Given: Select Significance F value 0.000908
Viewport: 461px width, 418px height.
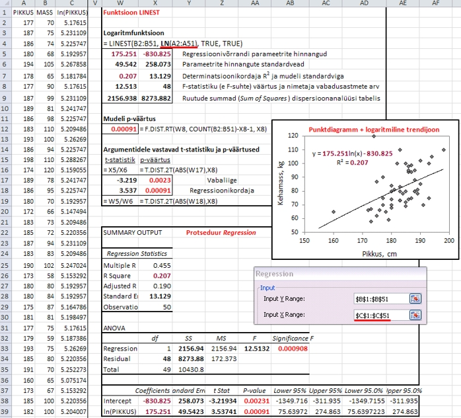Looking at the screenshot, I should (290, 349).
